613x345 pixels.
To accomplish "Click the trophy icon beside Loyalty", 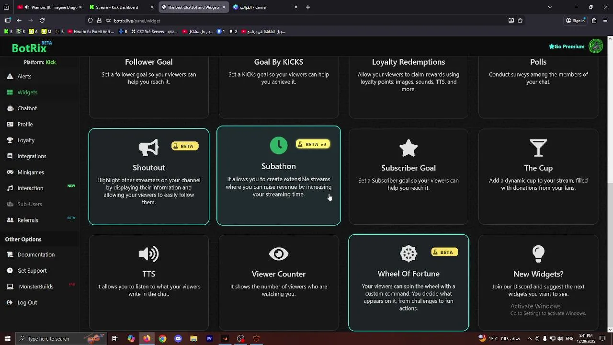I will [10, 140].
